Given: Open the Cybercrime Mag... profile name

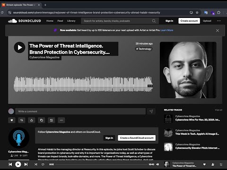Looking at the screenshot, I should (x=18, y=152).
